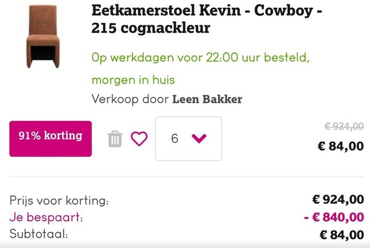Remove the Kevin chair with trash icon
The height and width of the screenshot is (248, 370).
(115, 139)
